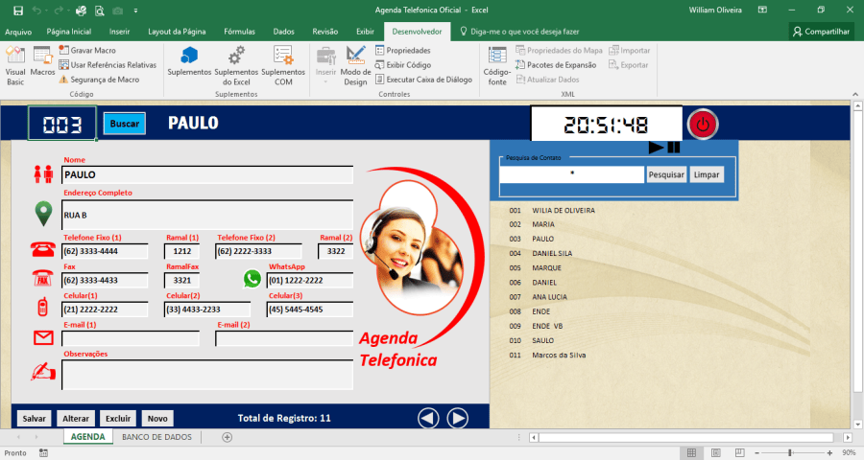Screen dimensions: 864x460
Task: Toggle Modo de Design
Action: (355, 66)
